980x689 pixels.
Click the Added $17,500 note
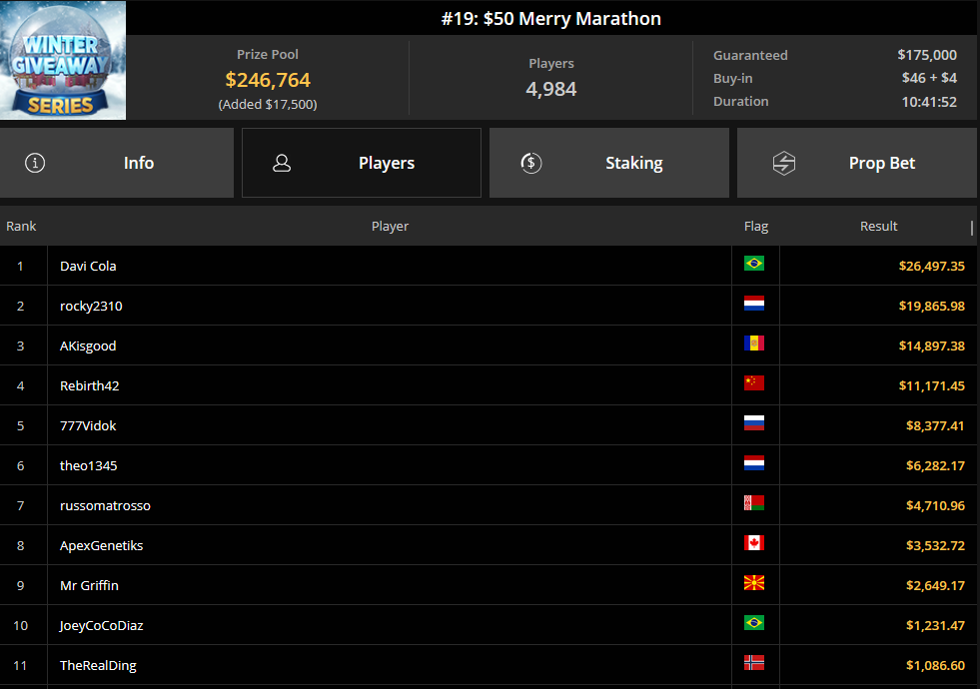[268, 104]
